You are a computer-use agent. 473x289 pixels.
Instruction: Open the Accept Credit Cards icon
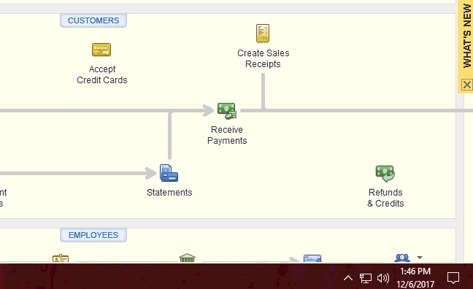click(x=101, y=50)
